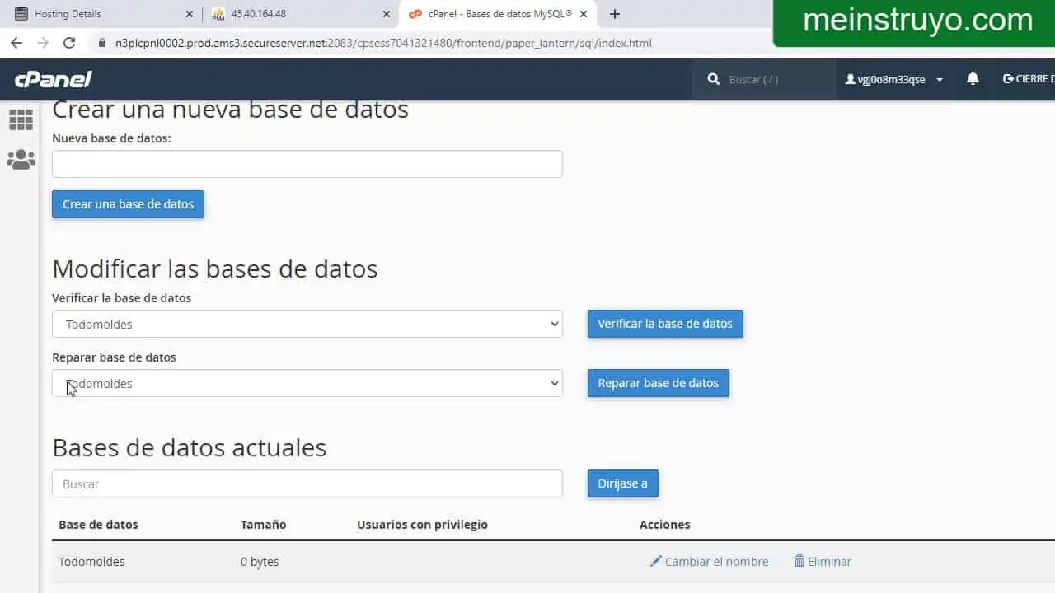1055x593 pixels.
Task: Open a new browser tab
Action: (615, 14)
